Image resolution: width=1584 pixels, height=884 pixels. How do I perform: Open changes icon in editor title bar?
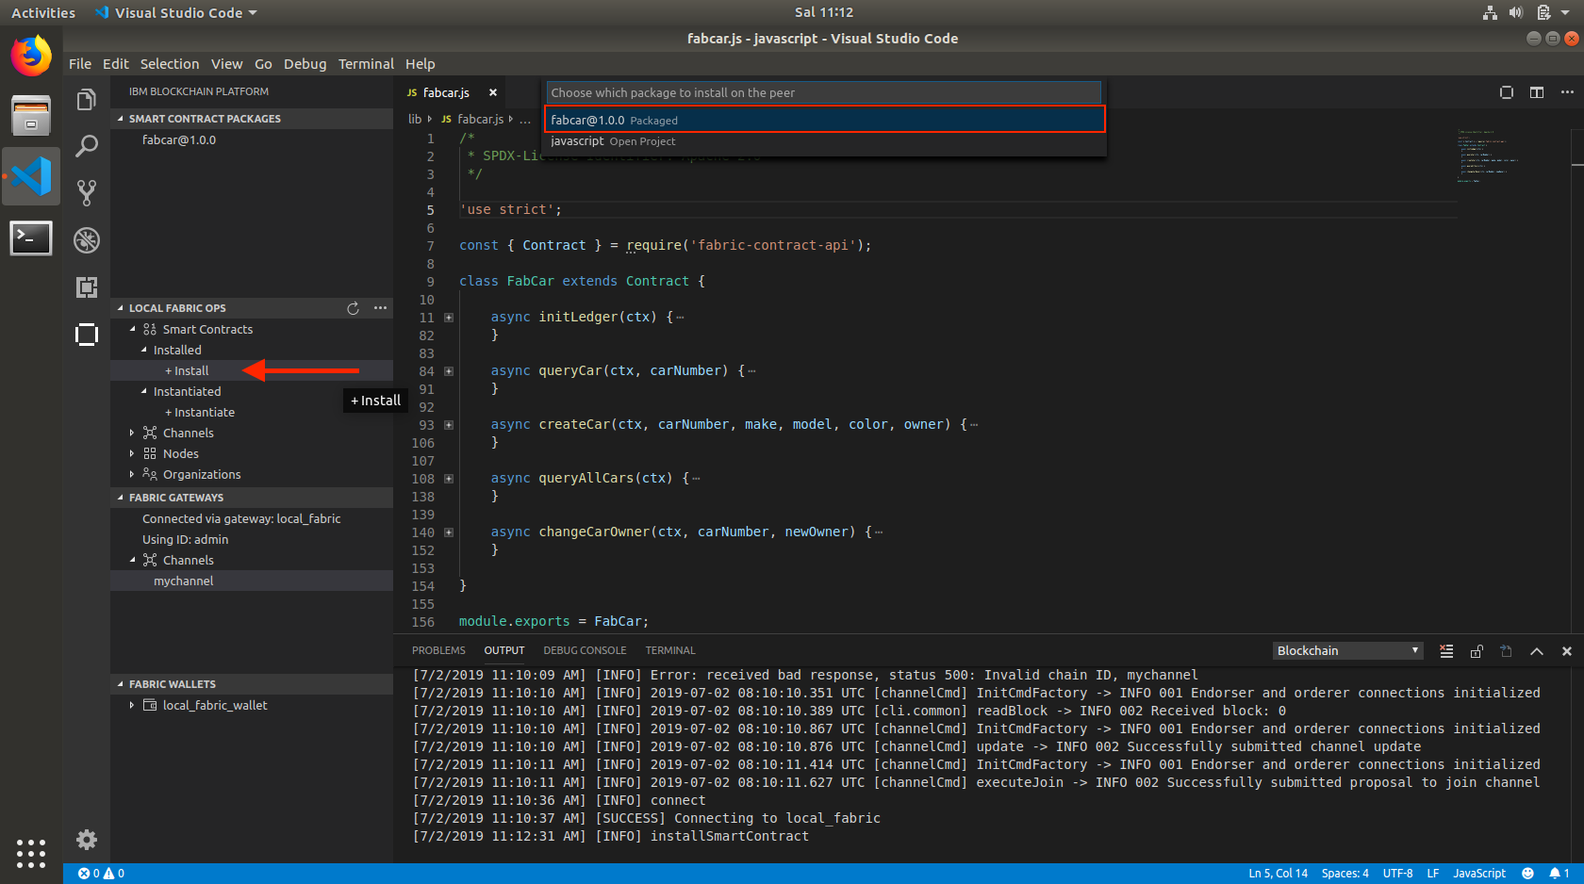(1507, 92)
